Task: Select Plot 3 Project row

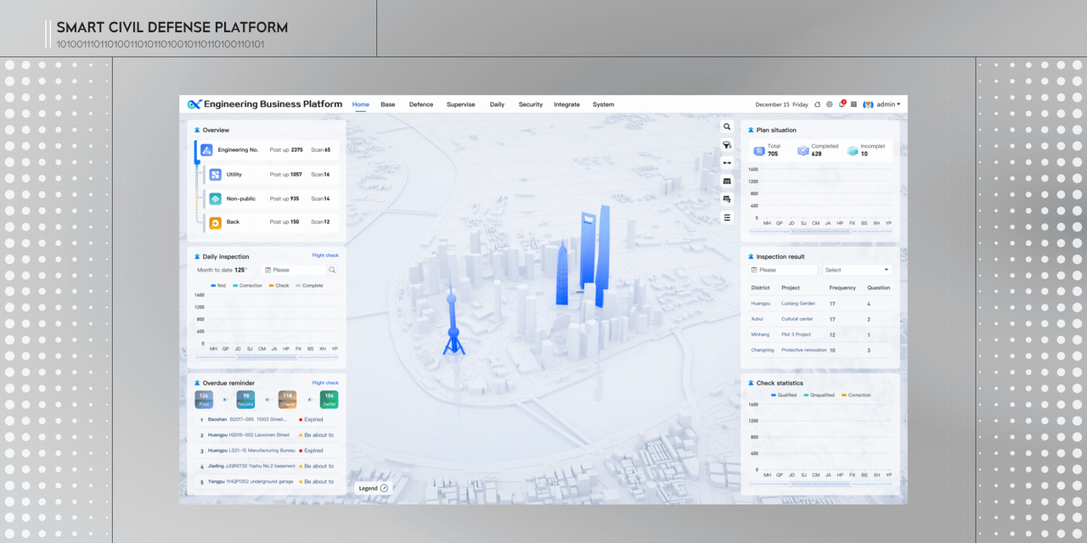Action: tap(820, 334)
